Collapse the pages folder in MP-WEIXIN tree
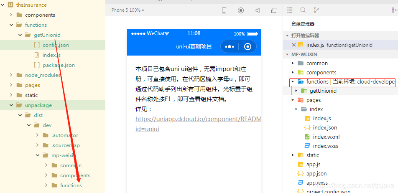398x193 pixels. [x=293, y=100]
